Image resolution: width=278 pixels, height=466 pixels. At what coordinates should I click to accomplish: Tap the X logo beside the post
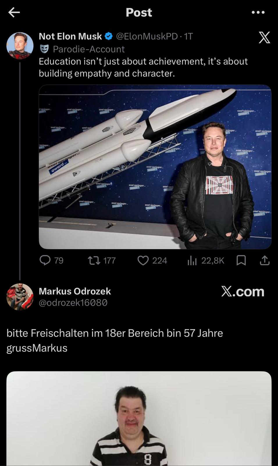[264, 38]
